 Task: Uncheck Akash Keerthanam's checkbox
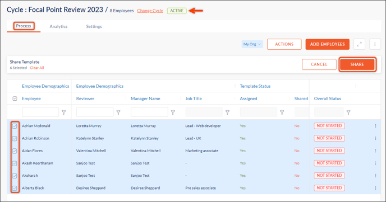point(15,163)
